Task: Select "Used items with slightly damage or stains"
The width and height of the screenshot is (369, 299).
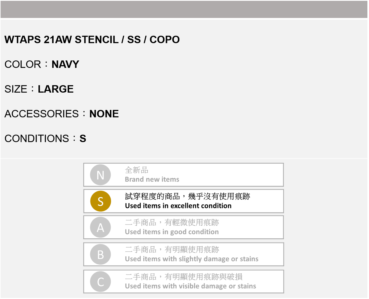Action: coord(192,259)
